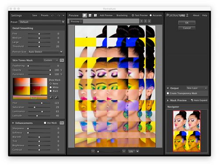Toggle Skin Tones Mask On button
The image size is (219, 166).
click(62, 60)
